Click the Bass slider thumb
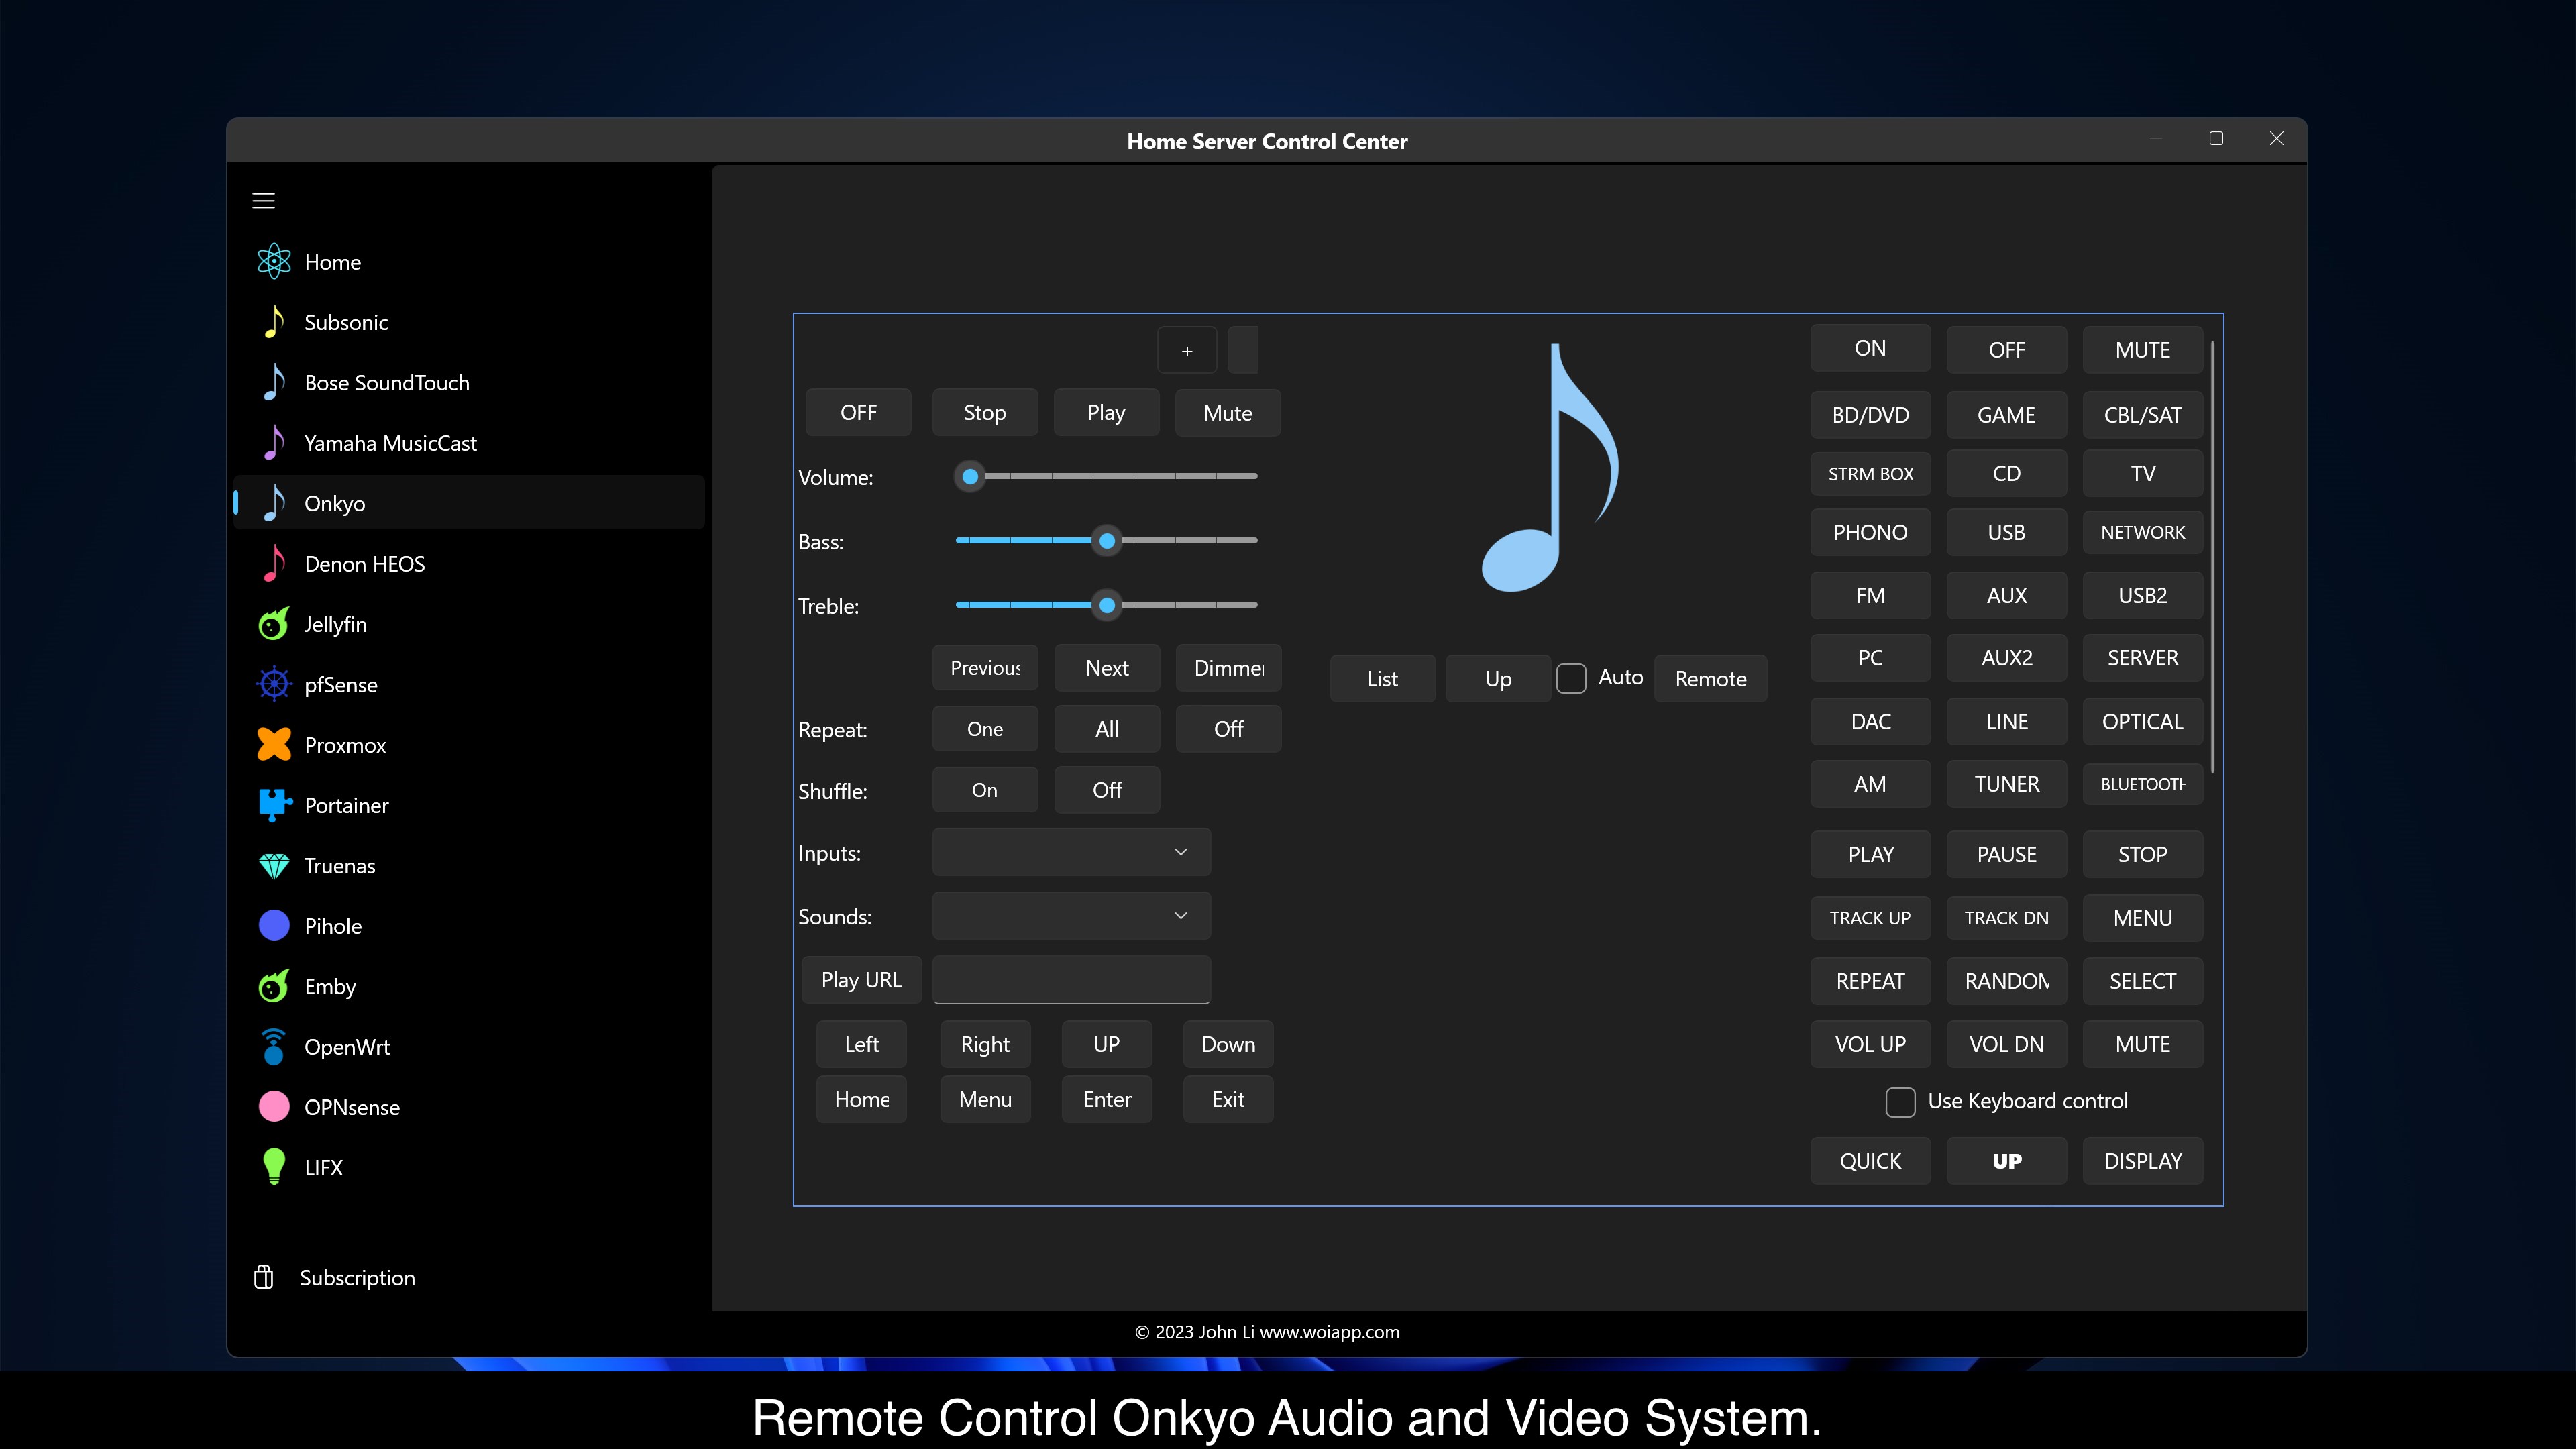The height and width of the screenshot is (1449, 2576). pyautogui.click(x=1107, y=541)
